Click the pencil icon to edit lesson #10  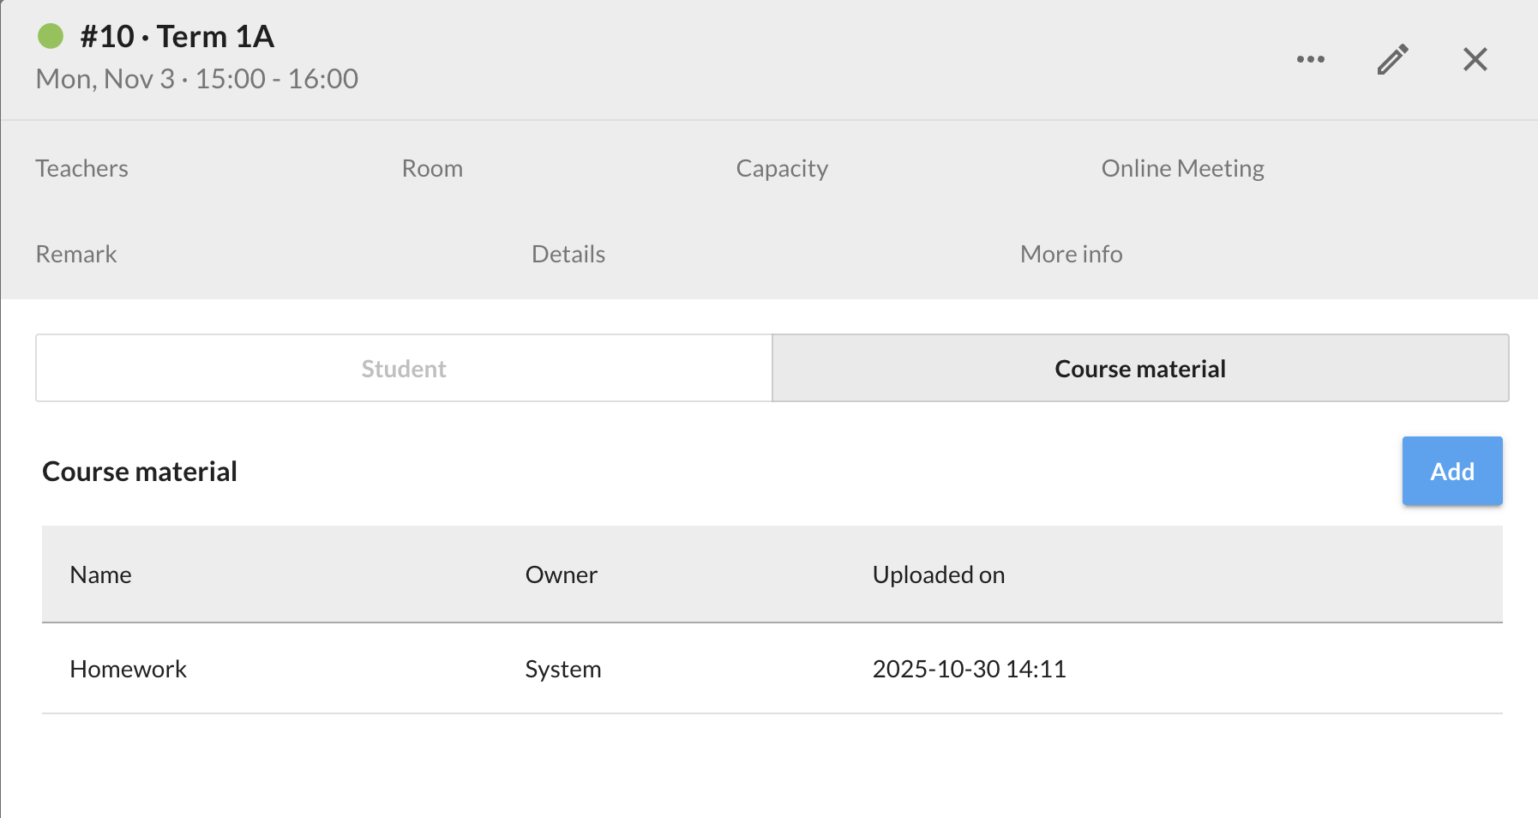tap(1391, 58)
